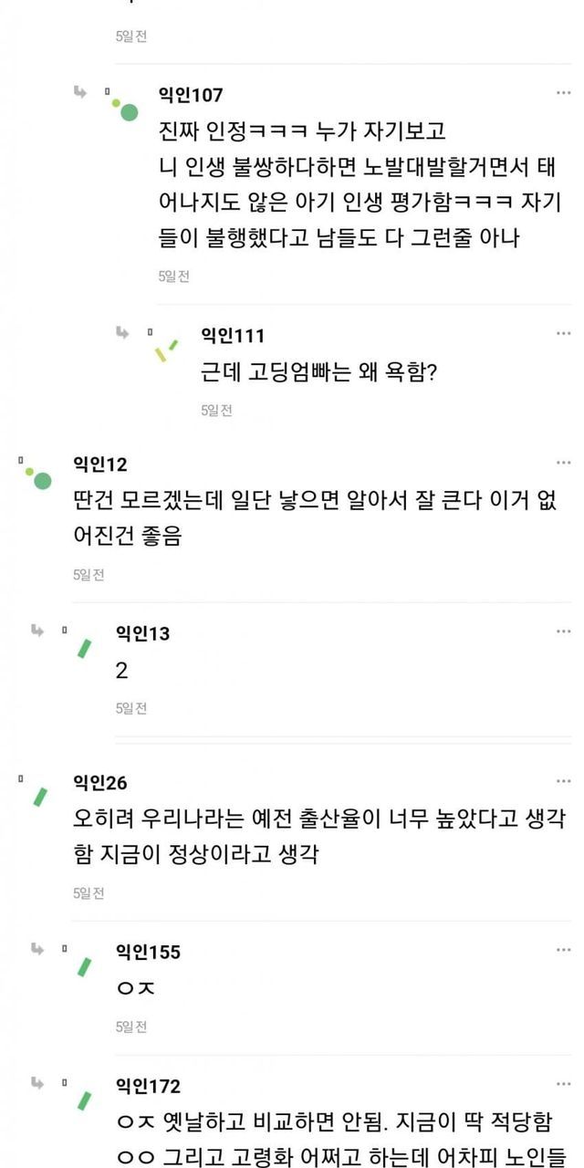
Task: Select username 익인111
Action: tap(233, 336)
